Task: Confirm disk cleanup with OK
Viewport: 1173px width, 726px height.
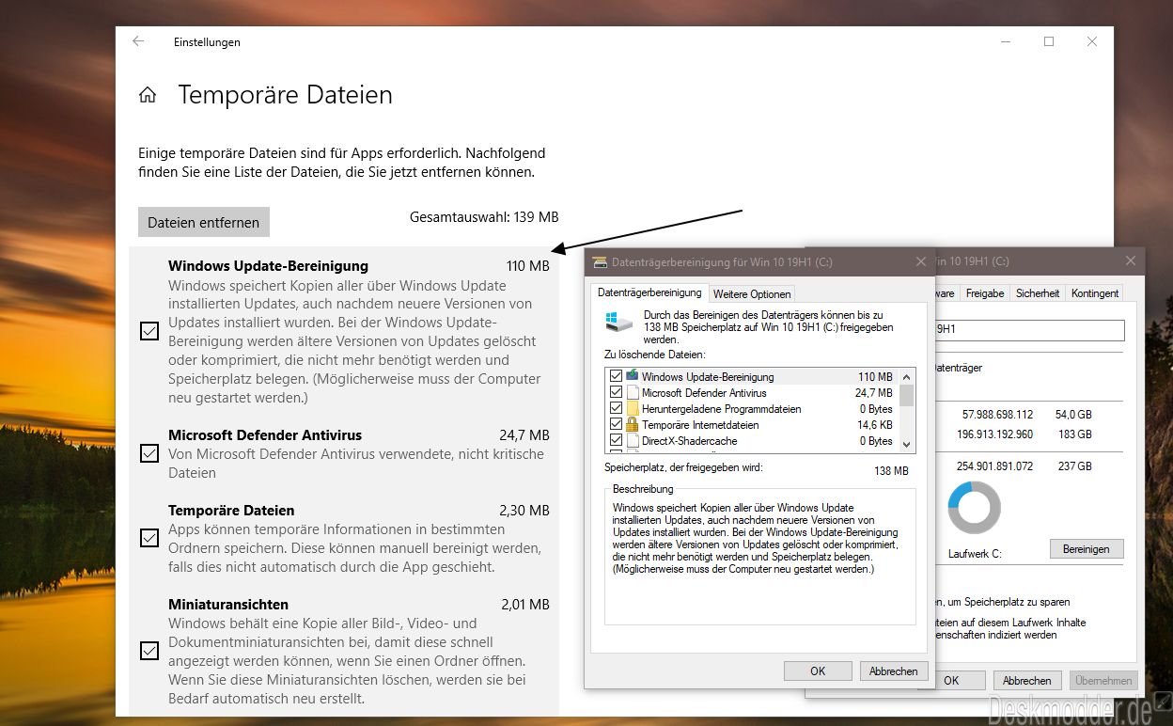Action: [818, 671]
